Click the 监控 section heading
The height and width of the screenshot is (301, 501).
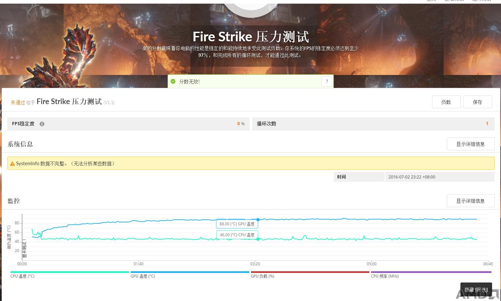(14, 201)
